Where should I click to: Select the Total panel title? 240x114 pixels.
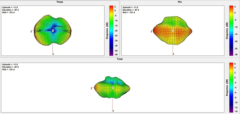(119, 59)
